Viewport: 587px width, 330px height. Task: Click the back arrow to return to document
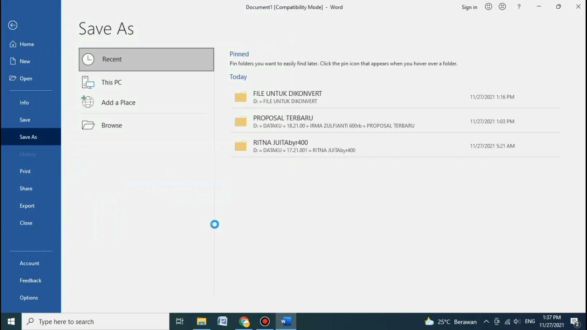pos(13,25)
